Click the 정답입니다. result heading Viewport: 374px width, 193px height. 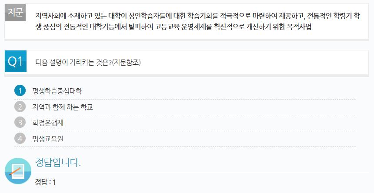[58, 163]
